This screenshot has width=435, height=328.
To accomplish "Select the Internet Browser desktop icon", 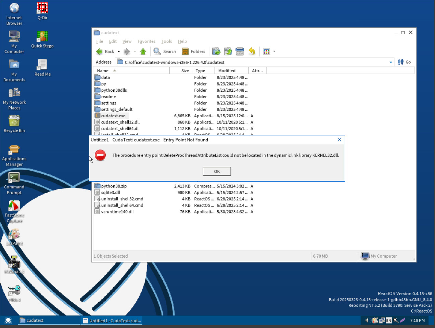I will (x=14, y=14).
